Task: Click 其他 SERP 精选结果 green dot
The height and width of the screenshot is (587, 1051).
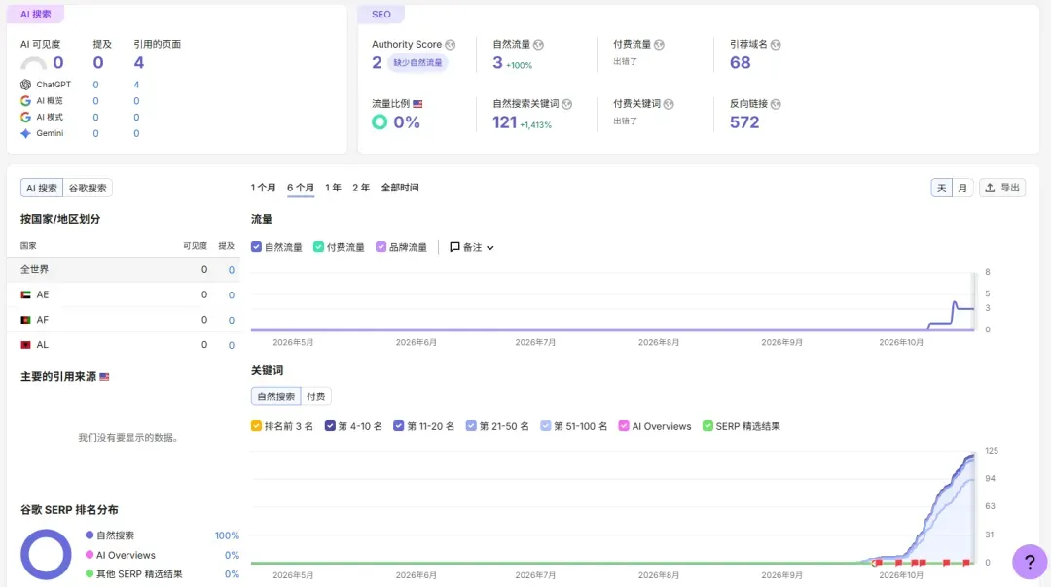Action: (90, 573)
